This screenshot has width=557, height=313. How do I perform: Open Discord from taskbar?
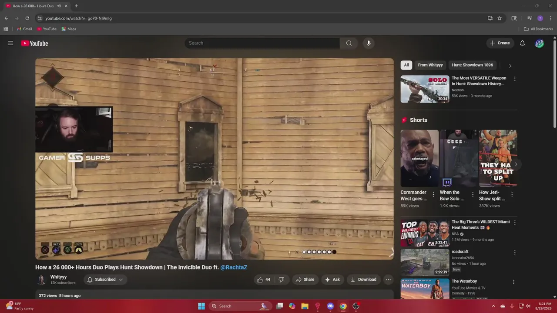(330, 306)
